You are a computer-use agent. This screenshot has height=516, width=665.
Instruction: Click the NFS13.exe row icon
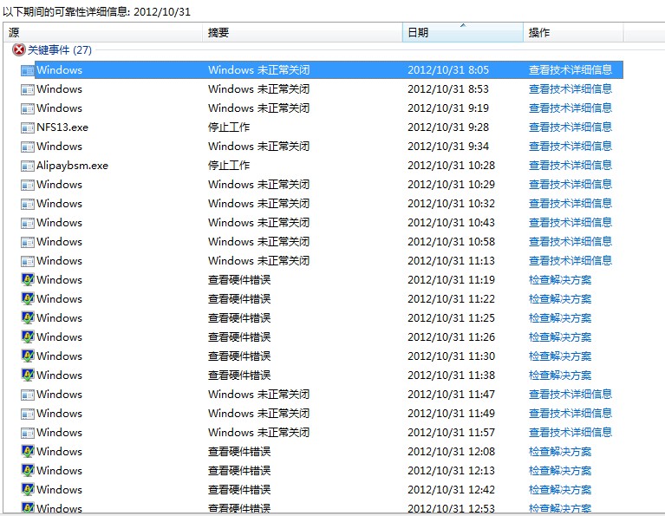28,127
